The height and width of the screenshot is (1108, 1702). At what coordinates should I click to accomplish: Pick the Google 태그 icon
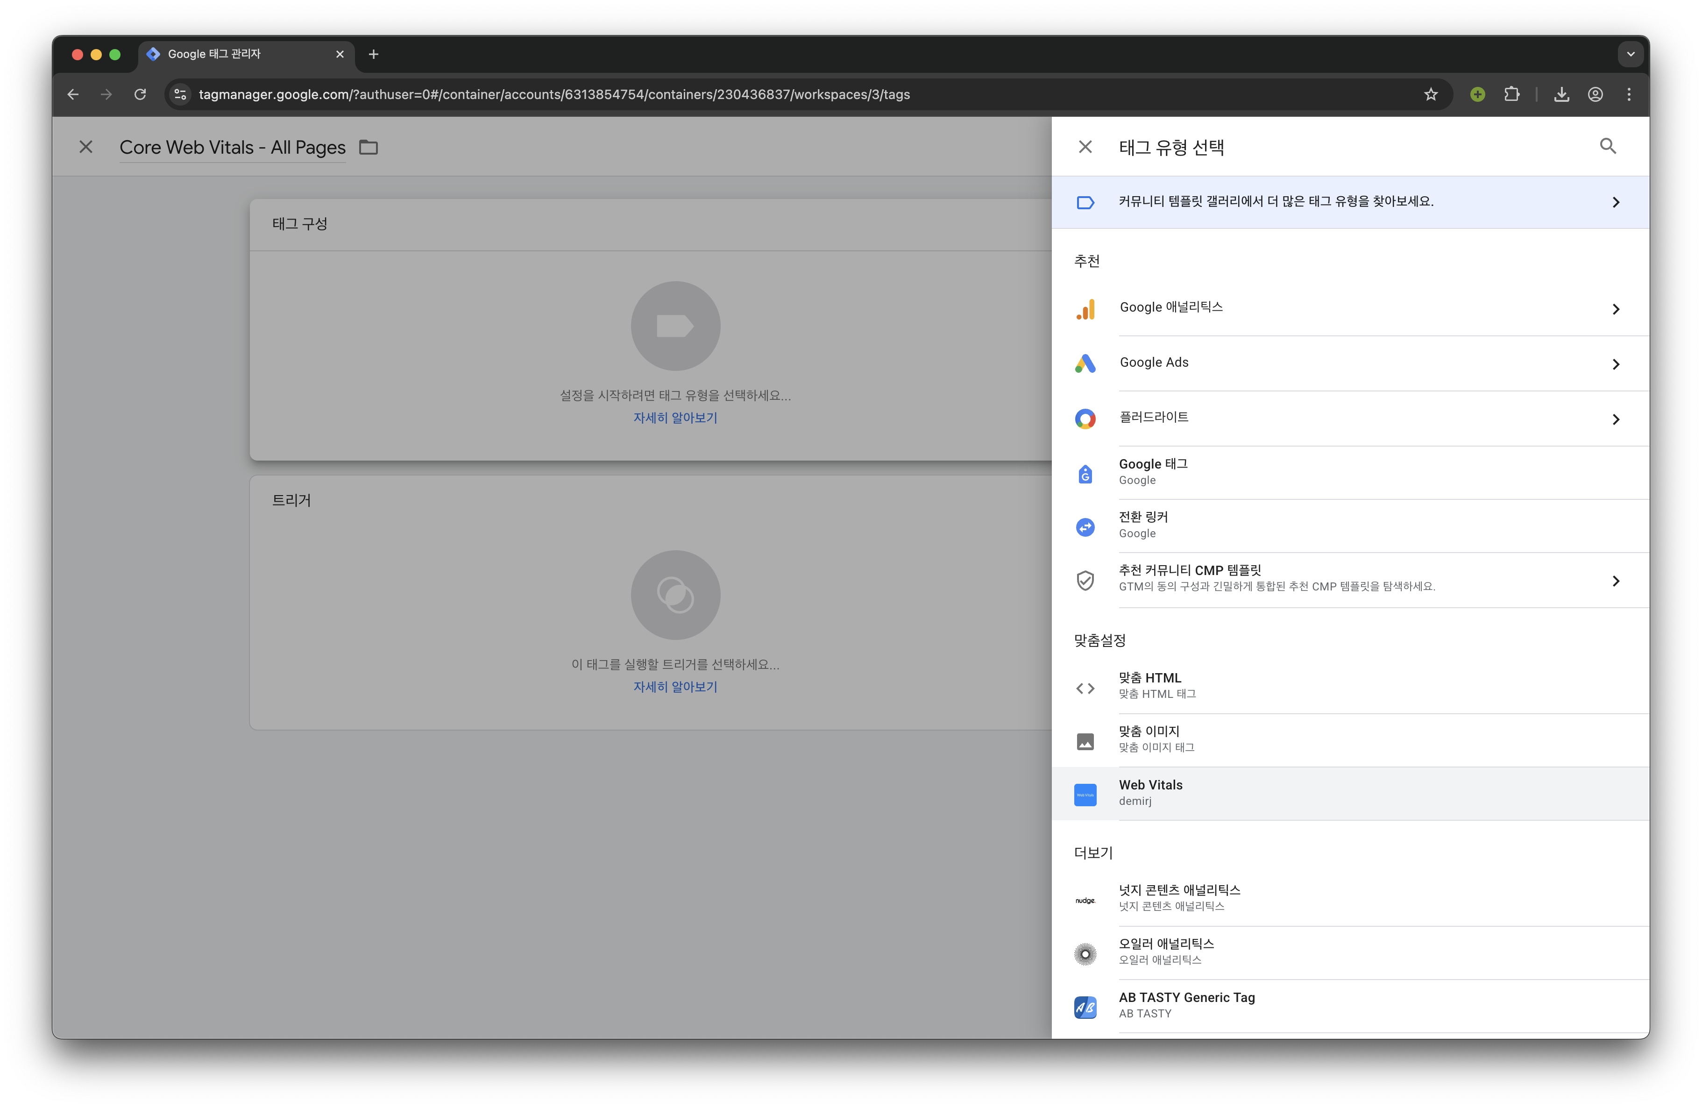pyautogui.click(x=1085, y=473)
